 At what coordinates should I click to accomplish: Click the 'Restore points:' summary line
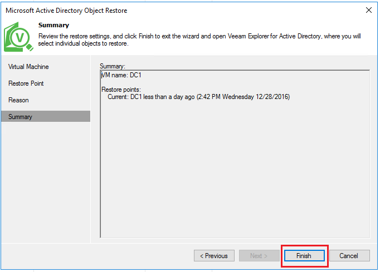(121, 90)
